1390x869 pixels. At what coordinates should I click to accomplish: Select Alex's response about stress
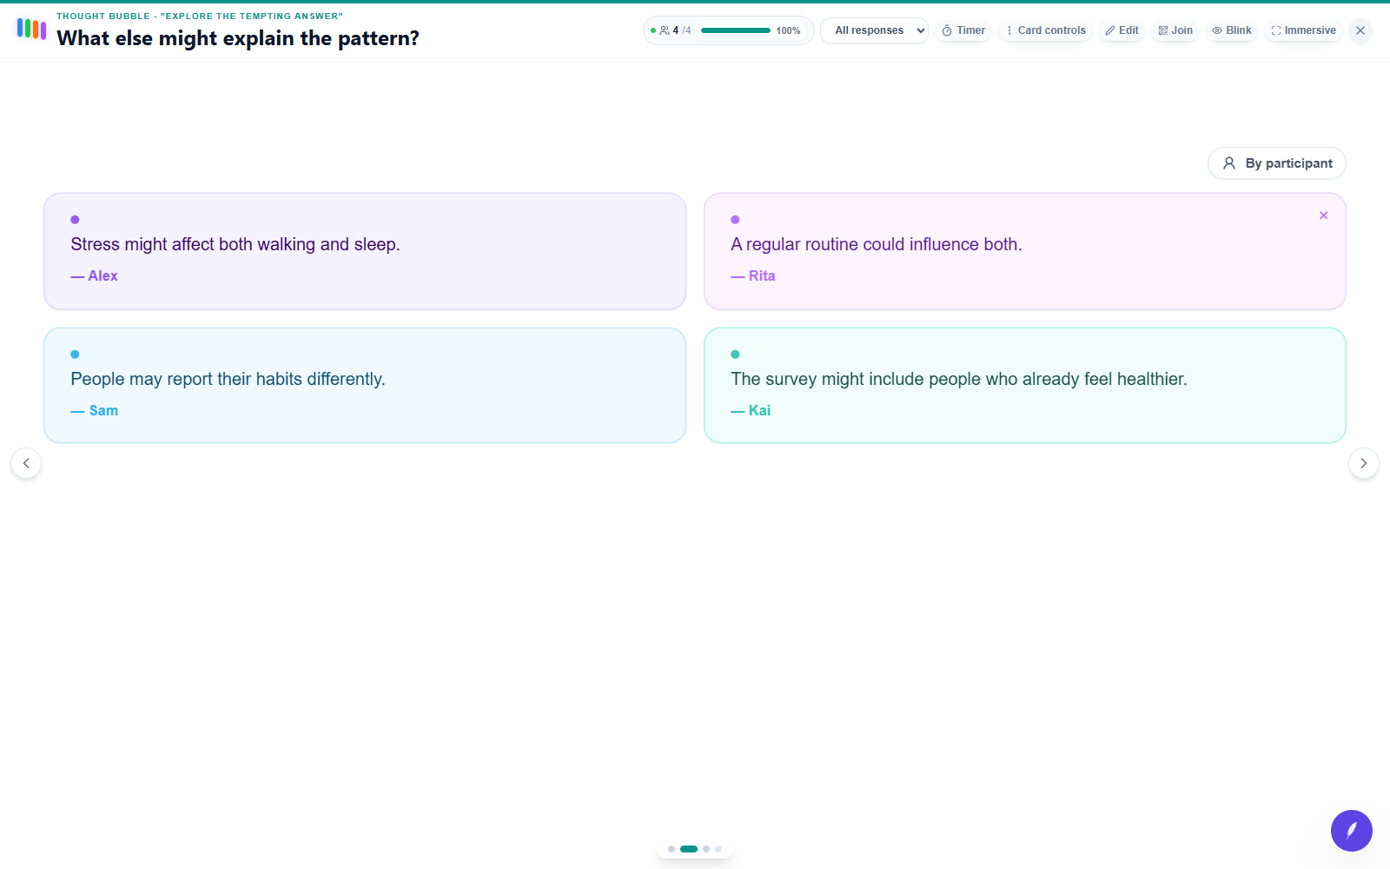tap(365, 251)
